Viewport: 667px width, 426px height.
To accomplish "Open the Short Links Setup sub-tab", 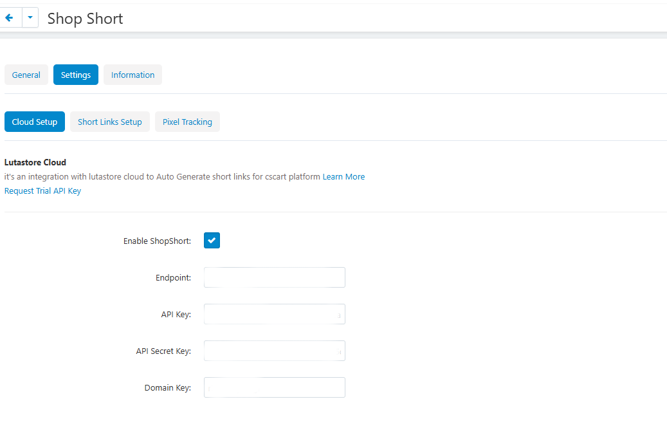I will 110,122.
